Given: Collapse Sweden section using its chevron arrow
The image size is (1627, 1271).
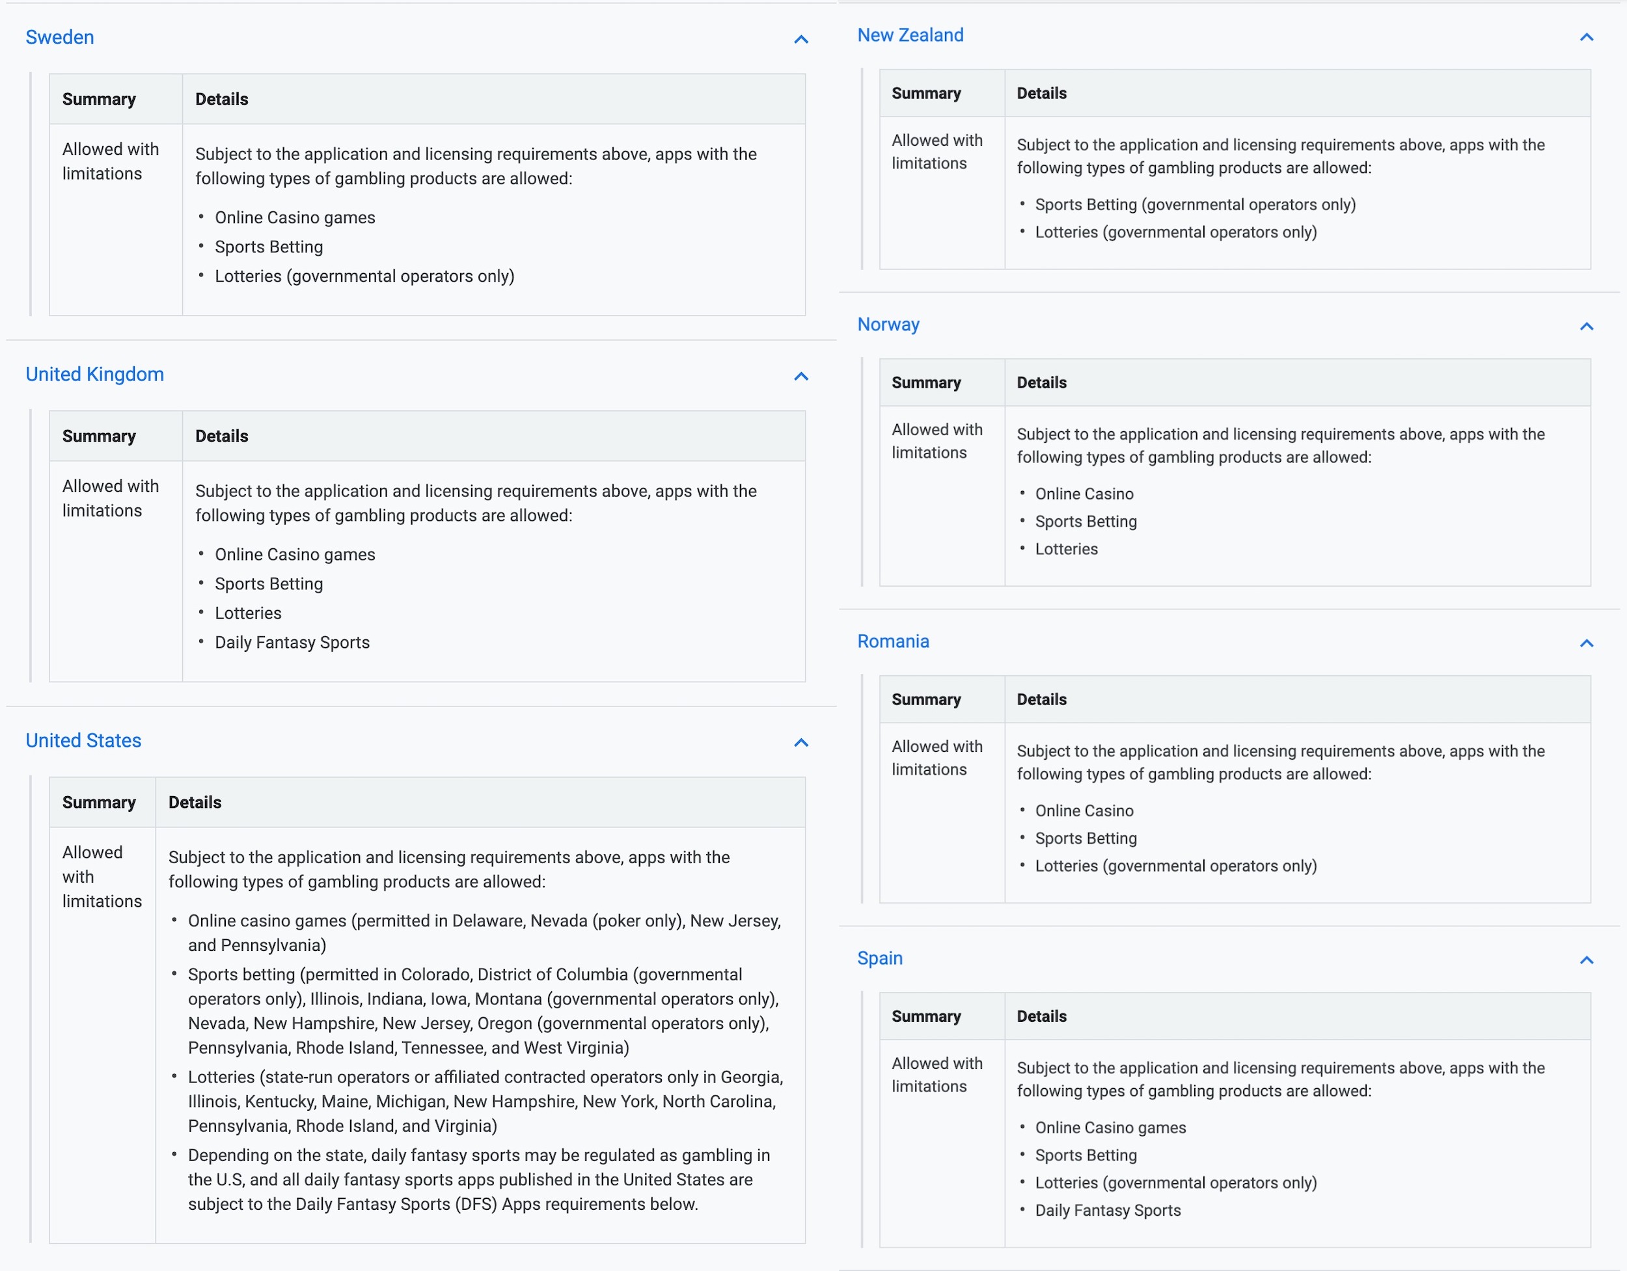Looking at the screenshot, I should coord(801,40).
